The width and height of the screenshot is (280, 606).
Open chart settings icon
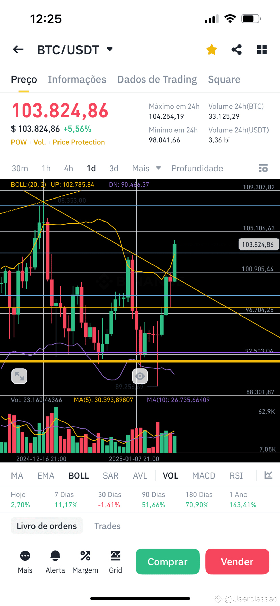point(263,168)
